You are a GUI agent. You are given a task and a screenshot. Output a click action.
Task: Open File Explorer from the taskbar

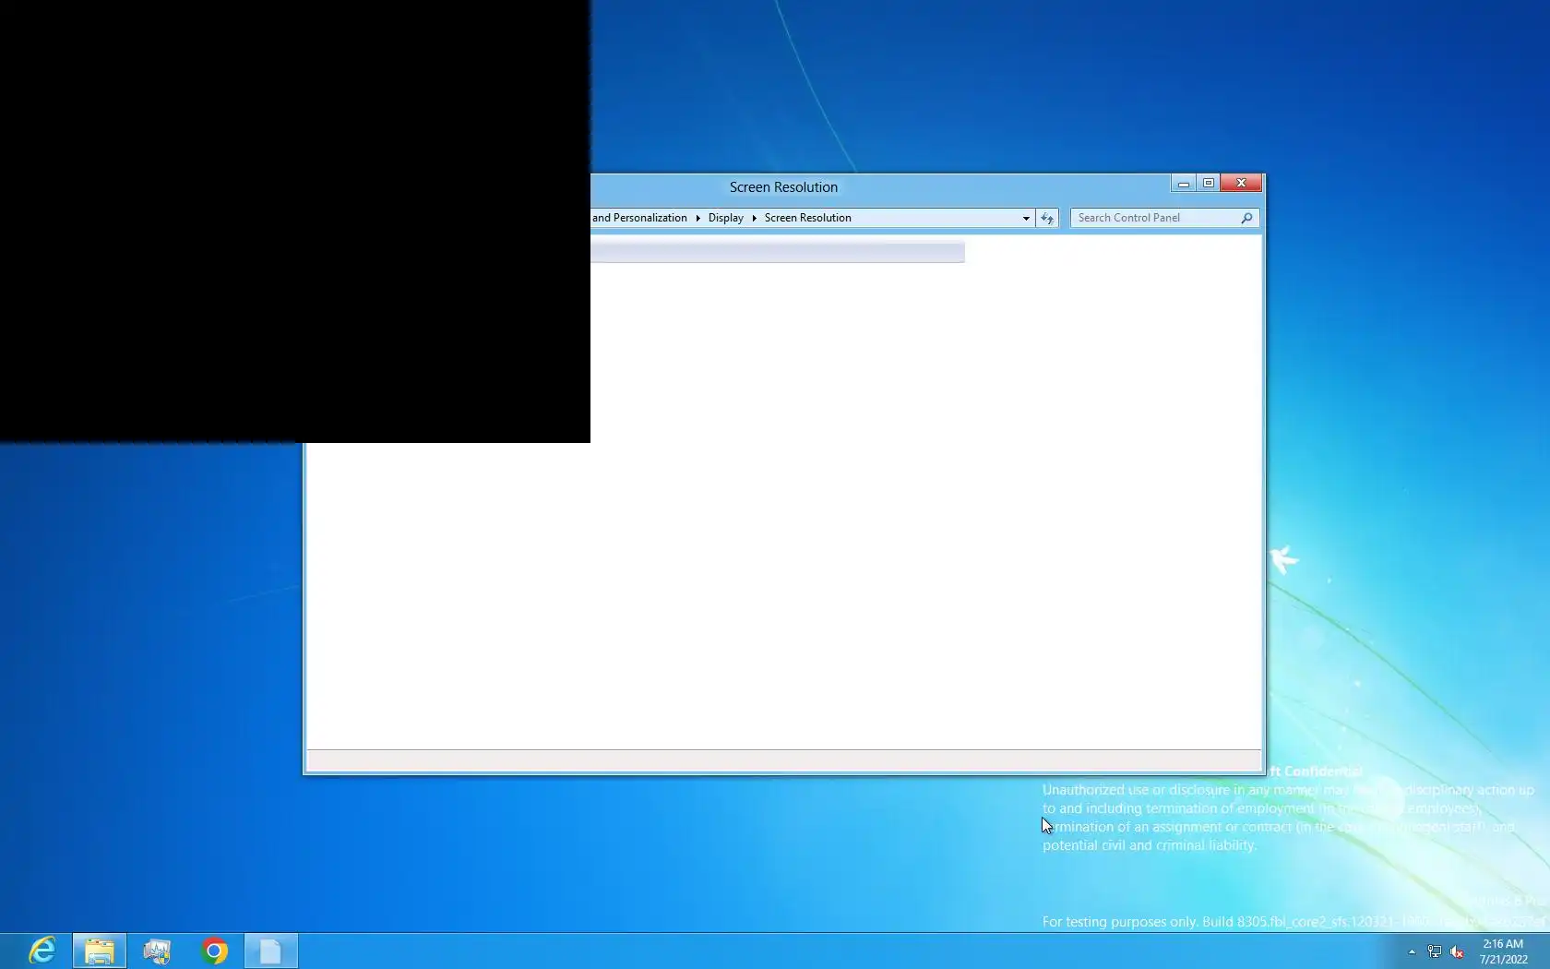100,951
